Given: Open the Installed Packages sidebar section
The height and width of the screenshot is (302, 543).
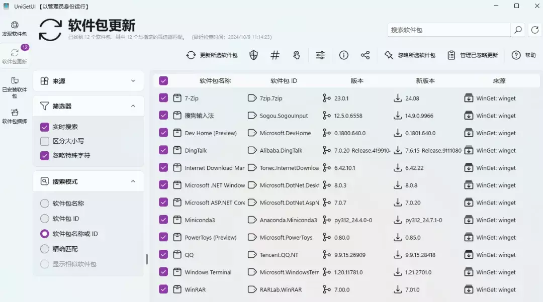Looking at the screenshot, I should 14,87.
